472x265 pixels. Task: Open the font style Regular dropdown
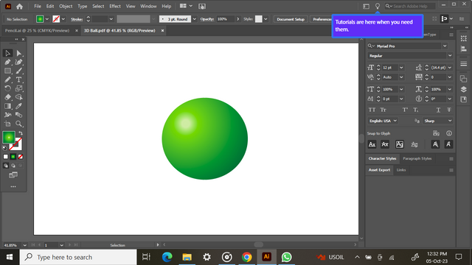[450, 56]
